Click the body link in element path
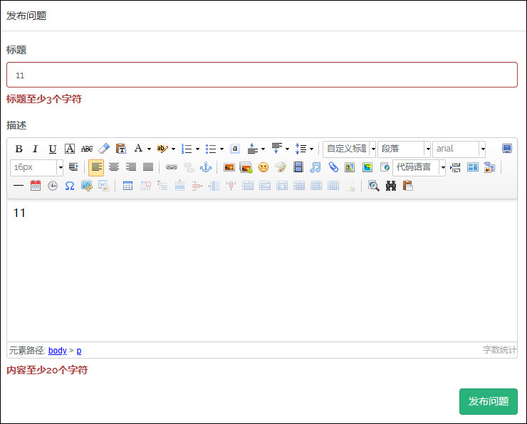The height and width of the screenshot is (424, 527). [58, 351]
